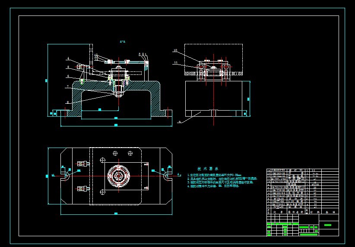
Task: Select part balloon number 7
Action: point(68,86)
